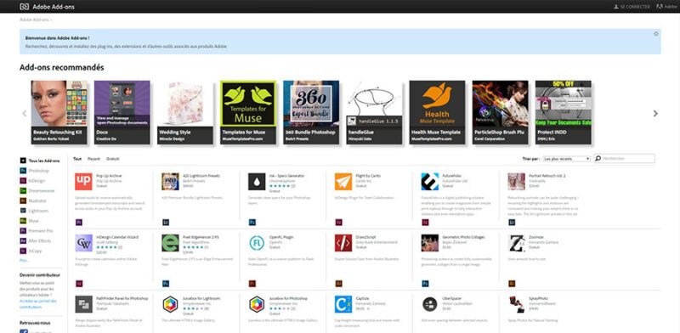The height and width of the screenshot is (333, 680).
Task: Open the Juicebox for Photoshop icon
Action: point(257,304)
